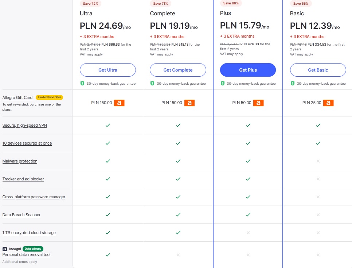Click the Complete plan title
The image size is (352, 268).
(x=163, y=14)
